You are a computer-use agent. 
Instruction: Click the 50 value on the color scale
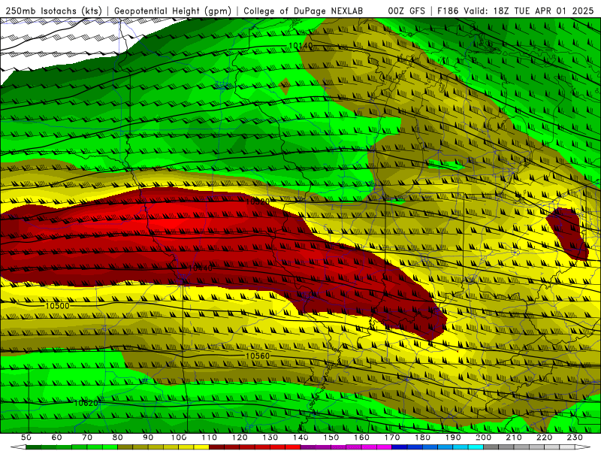point(26,437)
